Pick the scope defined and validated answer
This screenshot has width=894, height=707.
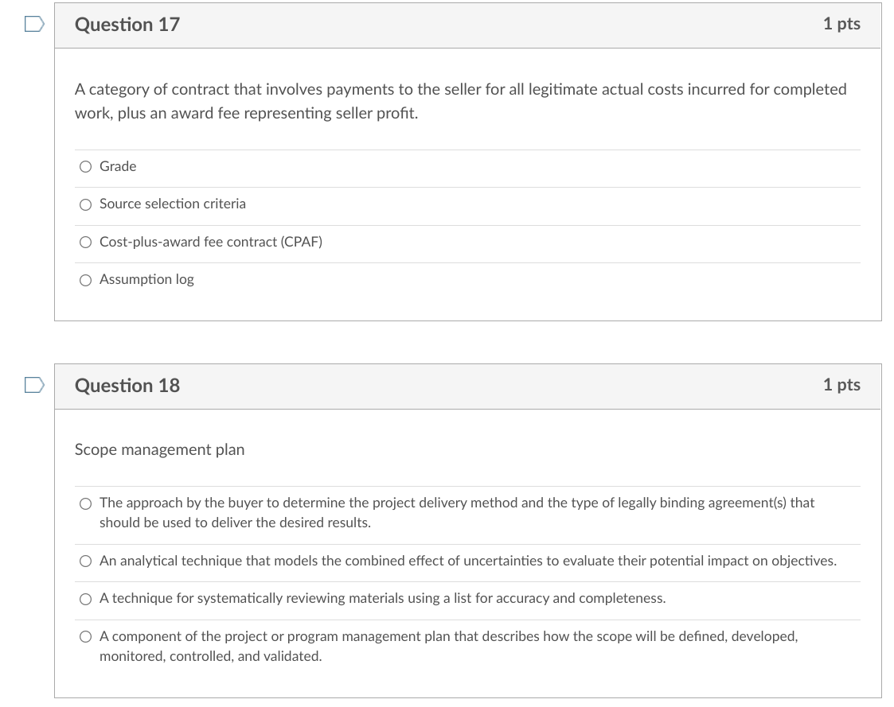coord(85,636)
